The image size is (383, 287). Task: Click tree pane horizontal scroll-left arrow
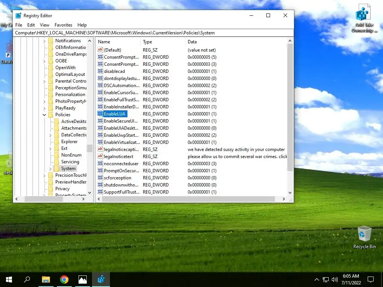tap(16, 199)
